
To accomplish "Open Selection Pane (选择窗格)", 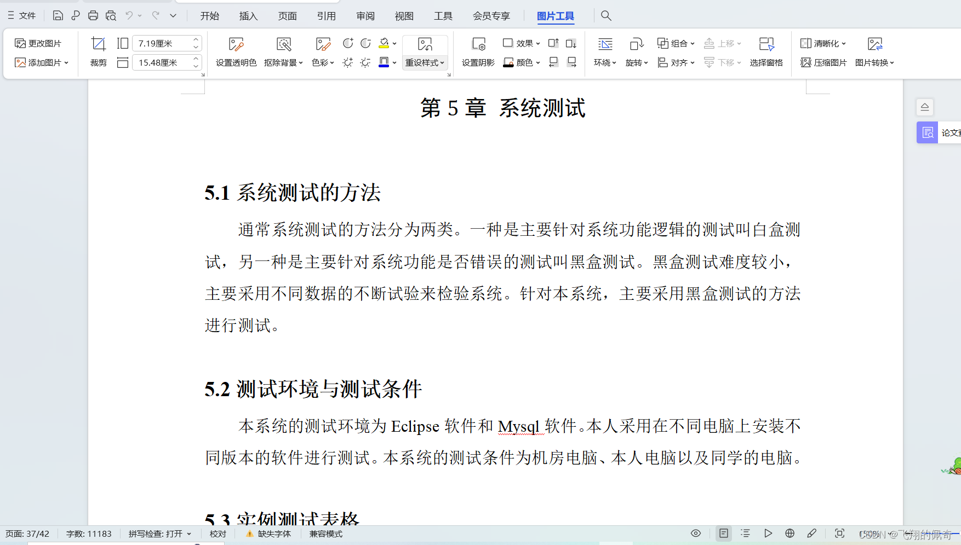I will [766, 53].
